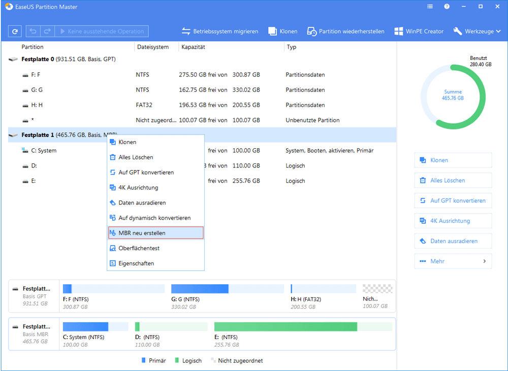The height and width of the screenshot is (371, 508).
Task: Click the Windows flag icon of C: System row
Action: point(25,150)
